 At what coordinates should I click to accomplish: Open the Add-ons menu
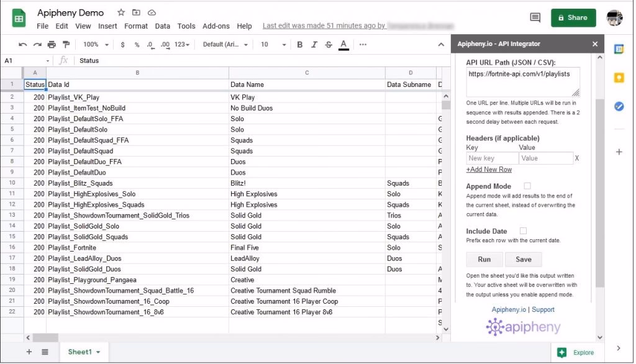tap(216, 26)
